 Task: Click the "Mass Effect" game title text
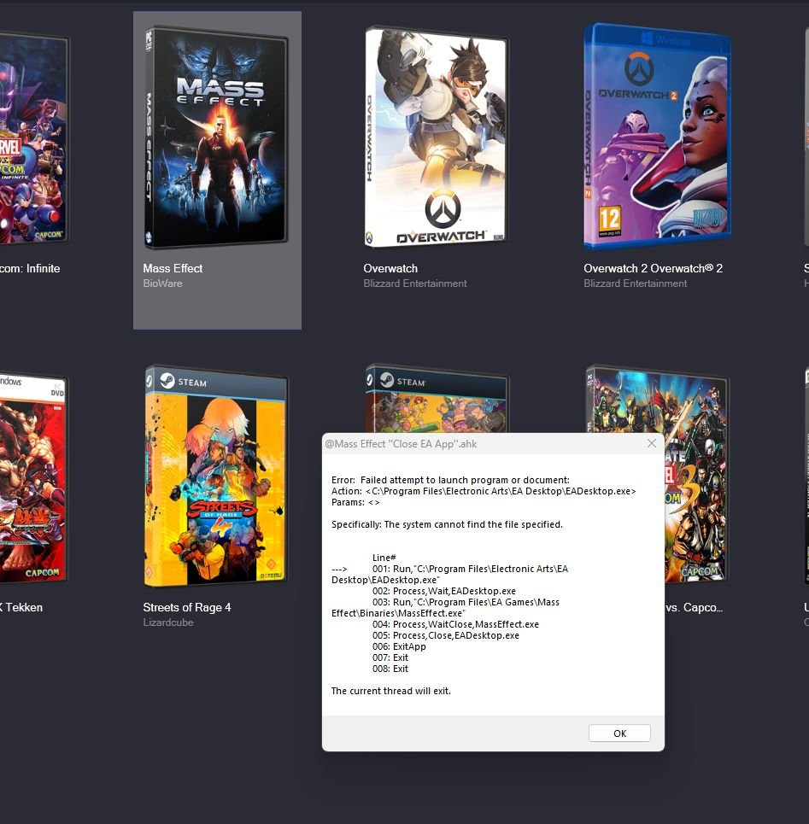coord(173,268)
